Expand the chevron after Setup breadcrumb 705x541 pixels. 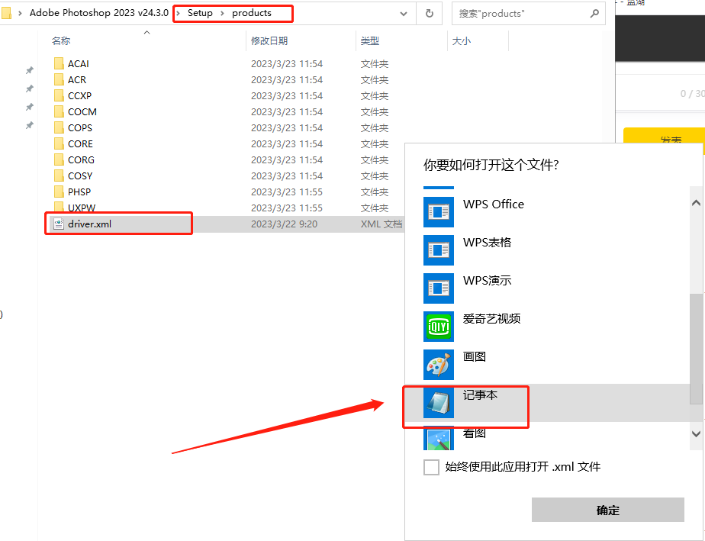pos(223,13)
